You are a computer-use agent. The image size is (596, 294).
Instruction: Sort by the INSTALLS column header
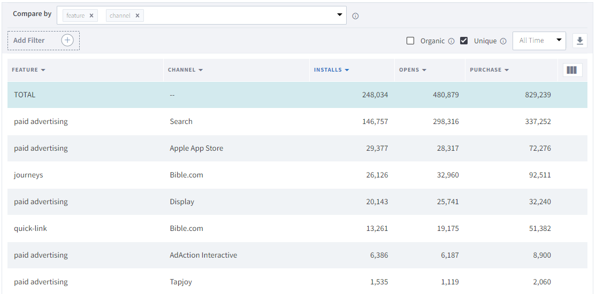click(x=332, y=70)
